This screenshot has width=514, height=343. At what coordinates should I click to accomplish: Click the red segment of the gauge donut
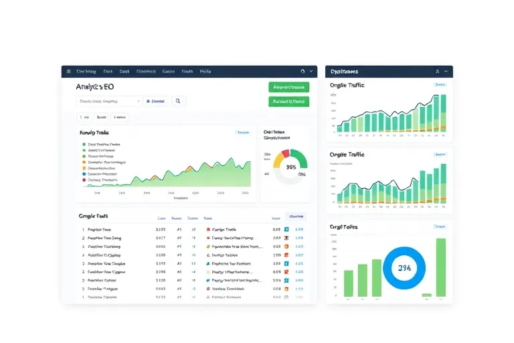pyautogui.click(x=285, y=153)
